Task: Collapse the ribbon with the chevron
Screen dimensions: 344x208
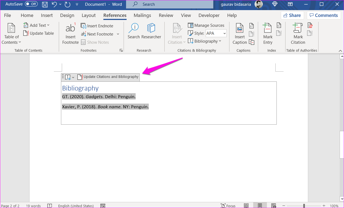Action: [340, 51]
